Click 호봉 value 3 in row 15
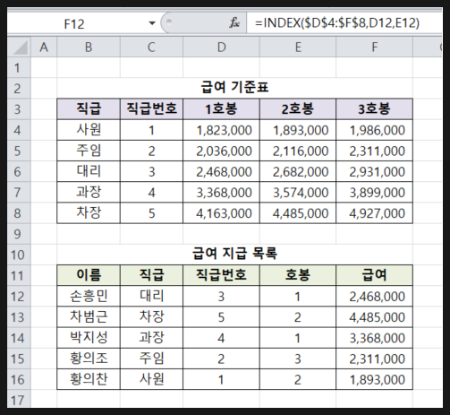Screen dimensions: 450x415 pyautogui.click(x=298, y=359)
